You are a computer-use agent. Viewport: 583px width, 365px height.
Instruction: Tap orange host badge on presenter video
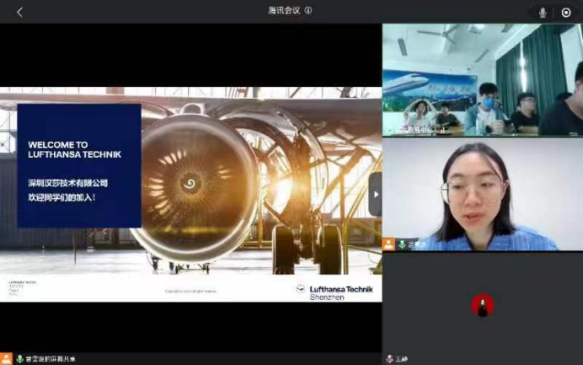click(x=389, y=244)
